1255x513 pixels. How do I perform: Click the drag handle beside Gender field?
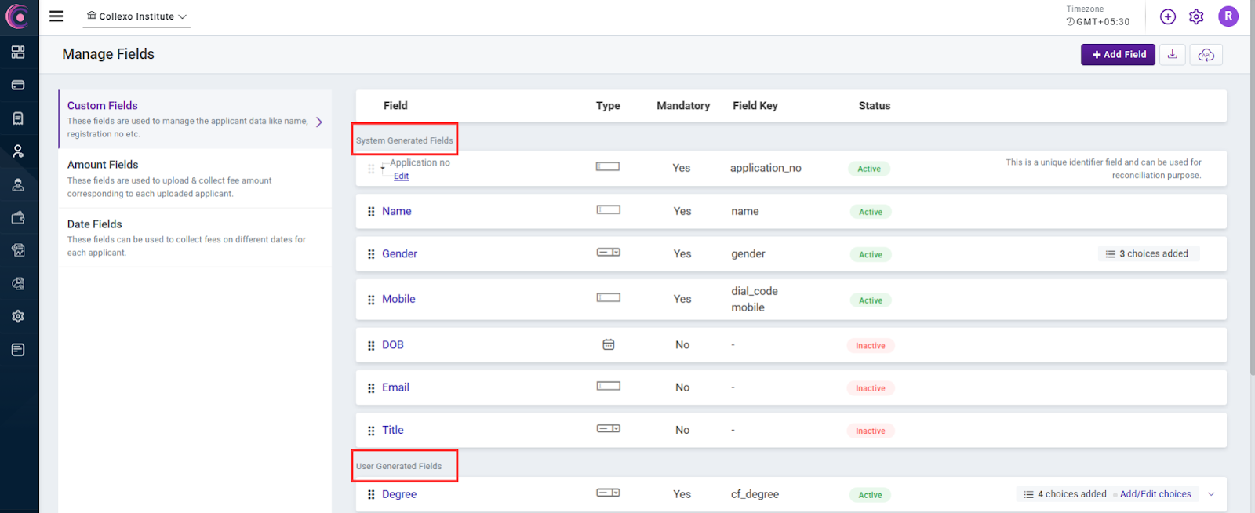point(371,254)
